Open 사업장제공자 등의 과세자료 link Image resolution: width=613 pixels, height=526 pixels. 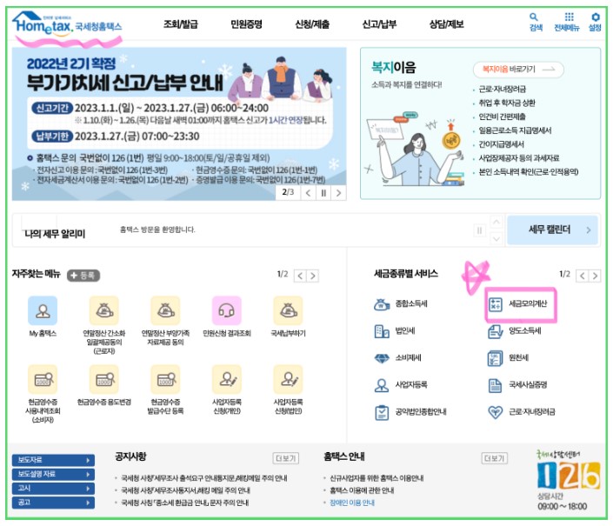click(519, 158)
